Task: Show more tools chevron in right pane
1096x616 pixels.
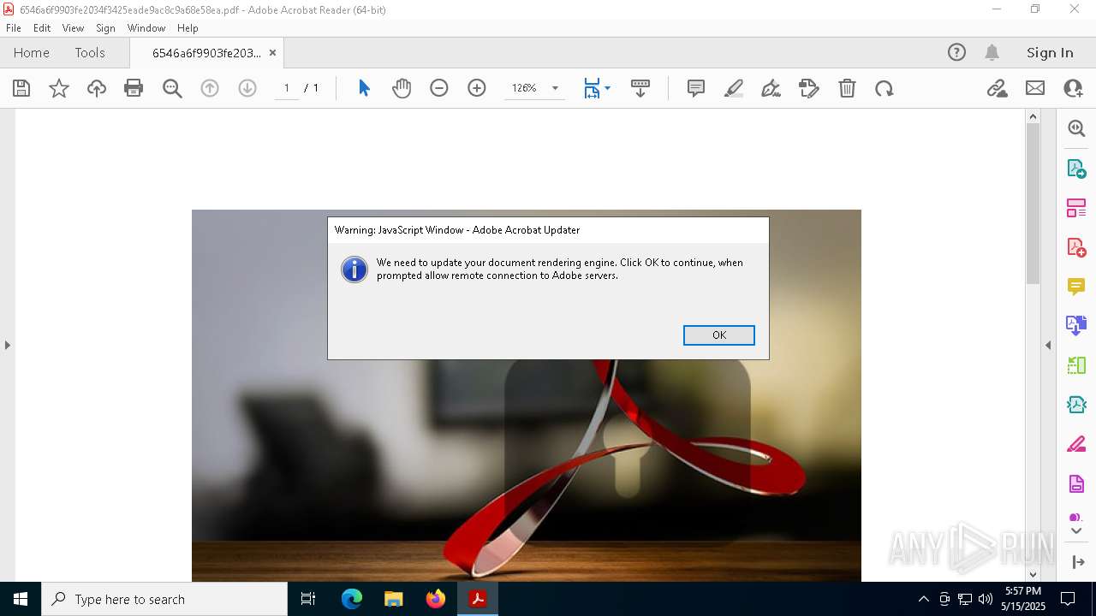Action: (x=1076, y=531)
